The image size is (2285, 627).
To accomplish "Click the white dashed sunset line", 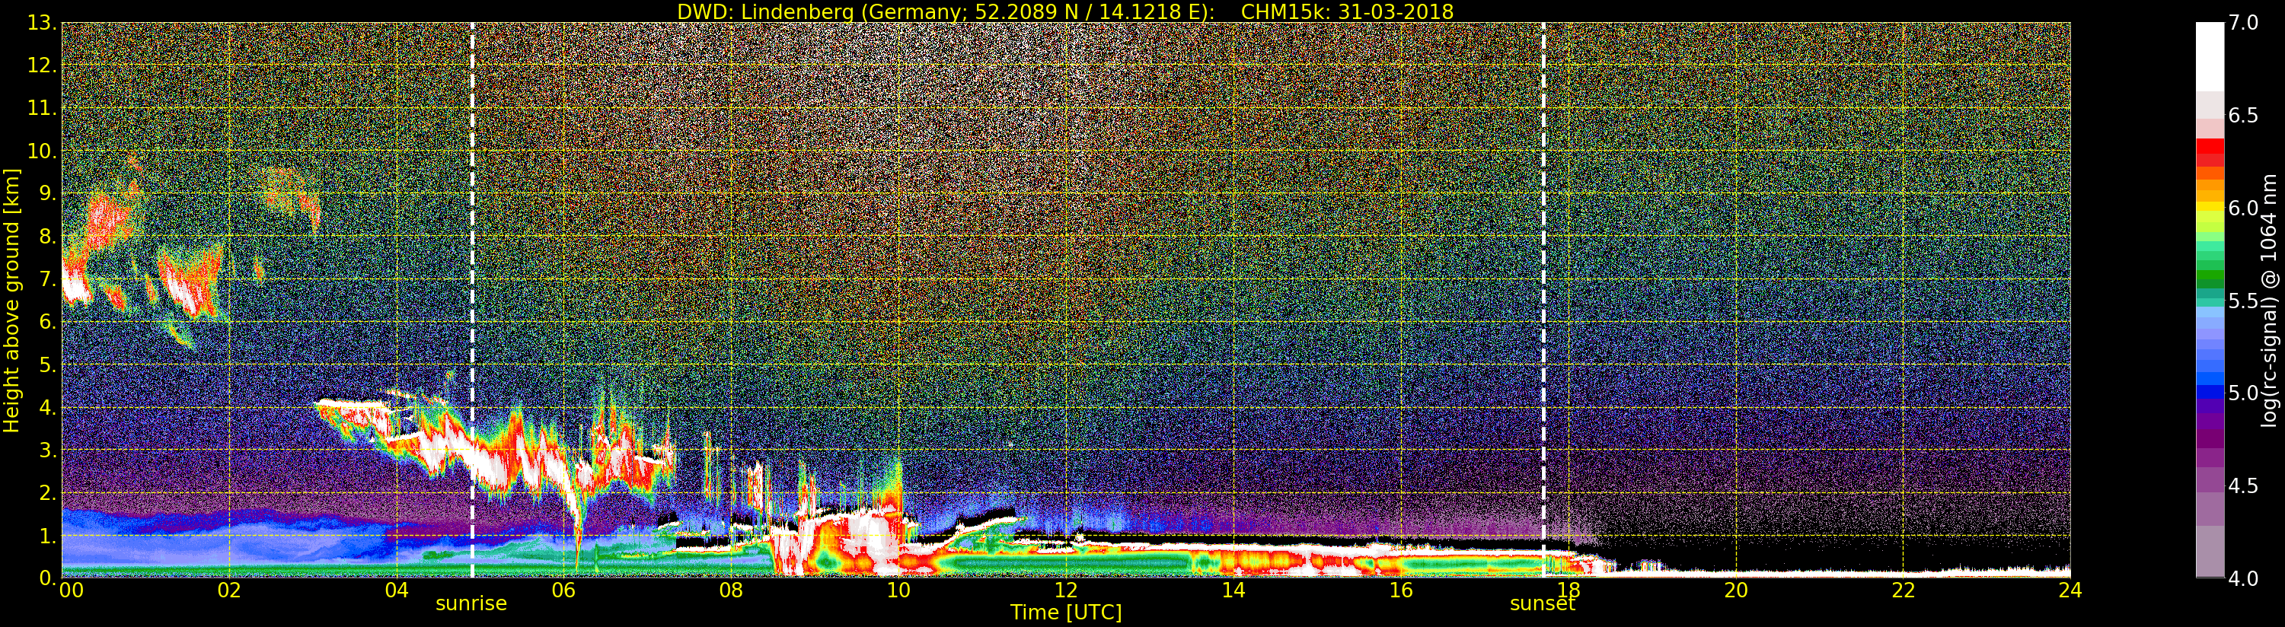I will click(1543, 300).
